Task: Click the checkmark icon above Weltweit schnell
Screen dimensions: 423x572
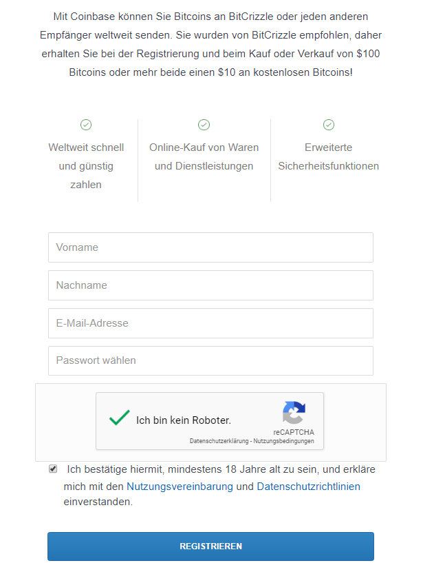Action: 86,125
